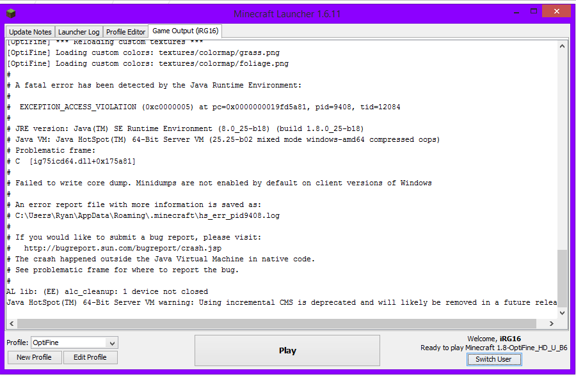Click the vertical scrollbar thumb

pyautogui.click(x=562, y=277)
